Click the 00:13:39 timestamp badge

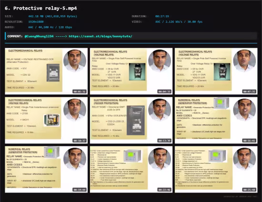(x=164, y=141)
